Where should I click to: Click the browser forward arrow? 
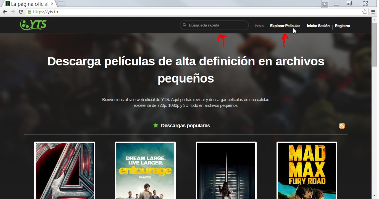tap(13, 12)
